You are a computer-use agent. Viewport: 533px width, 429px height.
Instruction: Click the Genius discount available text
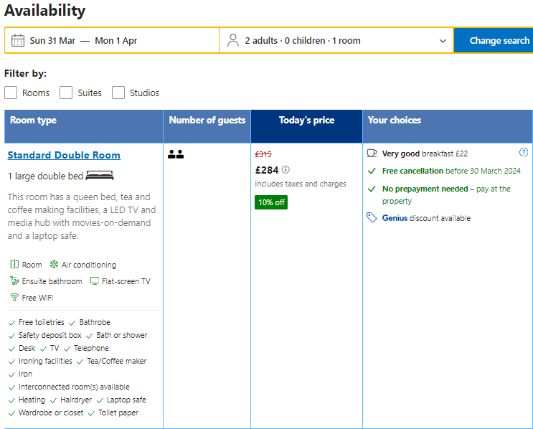click(x=426, y=218)
